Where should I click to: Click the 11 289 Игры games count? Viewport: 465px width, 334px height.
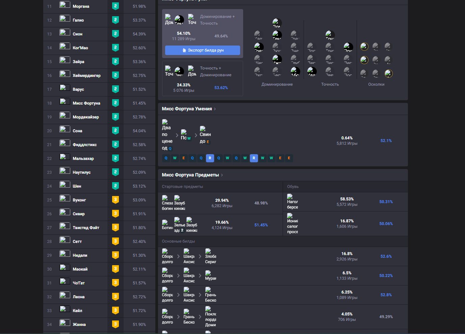point(184,39)
